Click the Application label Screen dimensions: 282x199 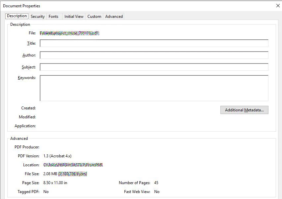click(25, 126)
